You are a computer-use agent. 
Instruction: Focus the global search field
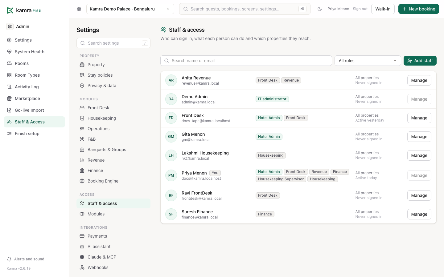pos(245,9)
